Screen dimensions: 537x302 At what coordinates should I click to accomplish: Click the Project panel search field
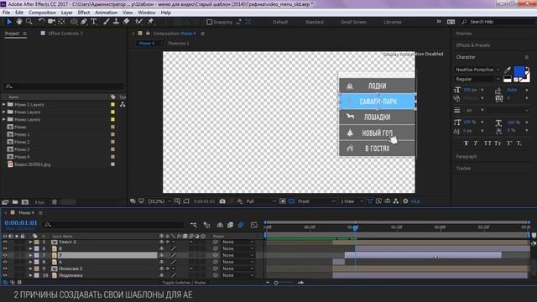[x=64, y=86]
